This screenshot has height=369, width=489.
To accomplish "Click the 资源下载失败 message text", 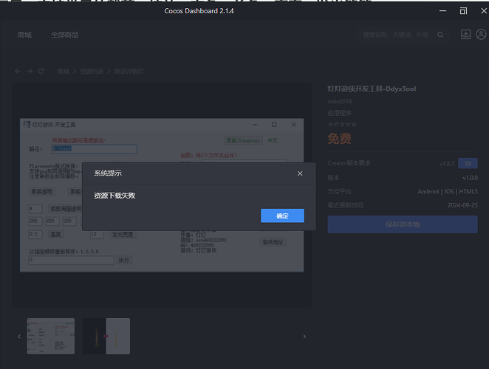I will 114,196.
